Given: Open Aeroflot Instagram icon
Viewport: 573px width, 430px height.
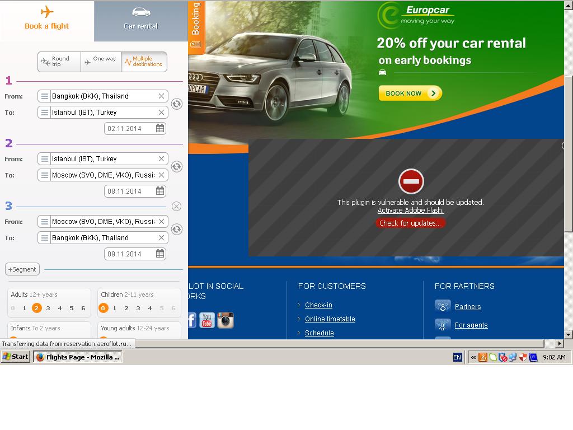Looking at the screenshot, I should (x=226, y=320).
